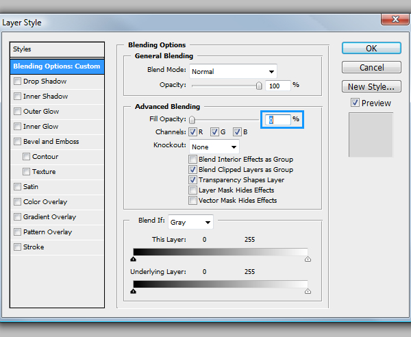Open the Inner Shadow settings label

[46, 97]
